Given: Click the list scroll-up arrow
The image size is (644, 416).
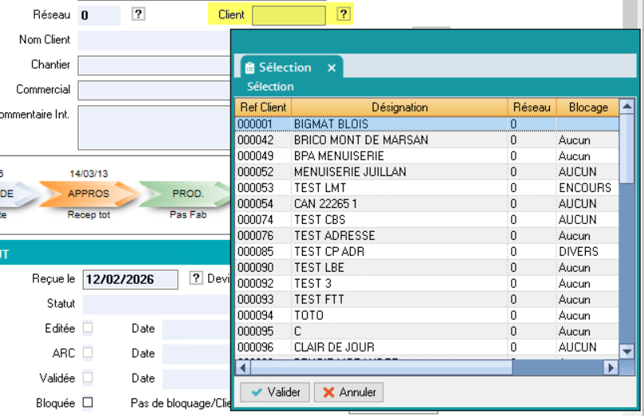Looking at the screenshot, I should click(x=626, y=107).
